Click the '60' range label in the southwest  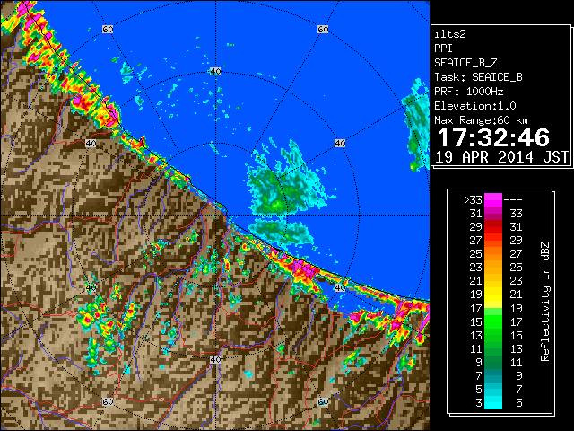108,401
